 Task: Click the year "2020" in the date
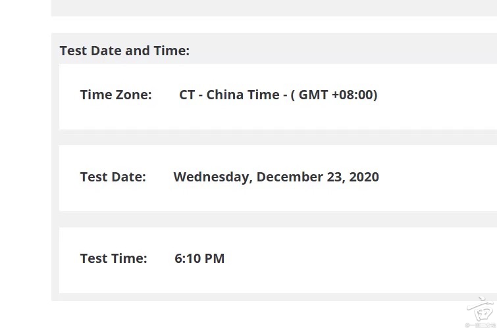pyautogui.click(x=364, y=177)
